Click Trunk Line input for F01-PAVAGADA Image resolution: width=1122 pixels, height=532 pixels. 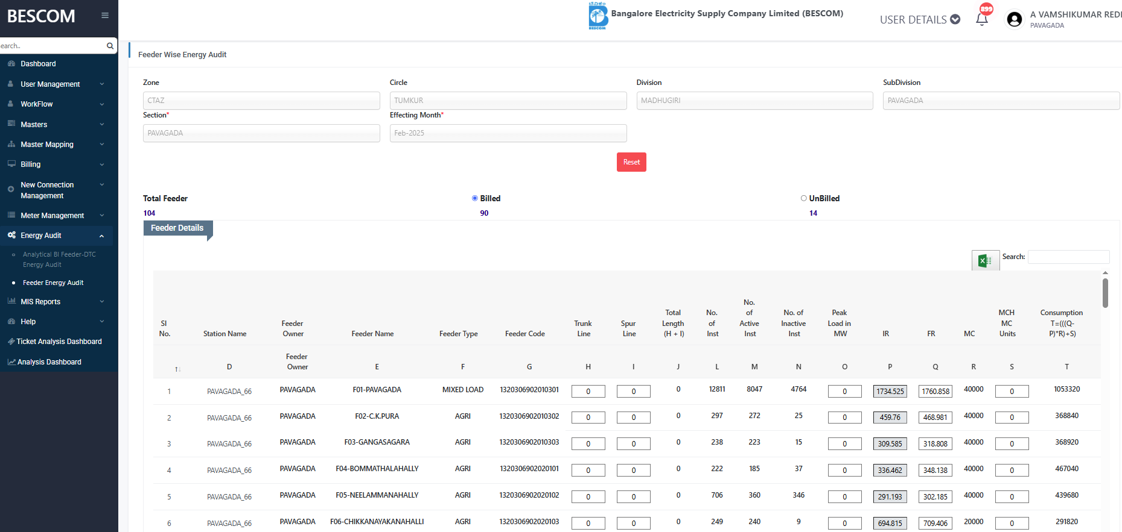point(588,391)
